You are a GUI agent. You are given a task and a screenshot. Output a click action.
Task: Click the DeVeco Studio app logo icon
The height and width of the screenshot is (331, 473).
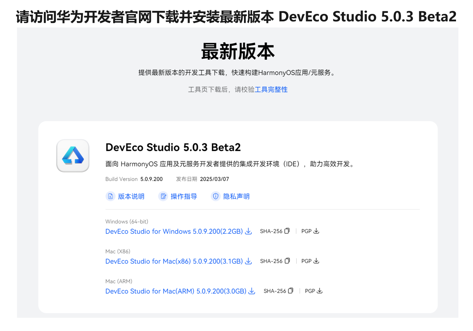coord(73,156)
